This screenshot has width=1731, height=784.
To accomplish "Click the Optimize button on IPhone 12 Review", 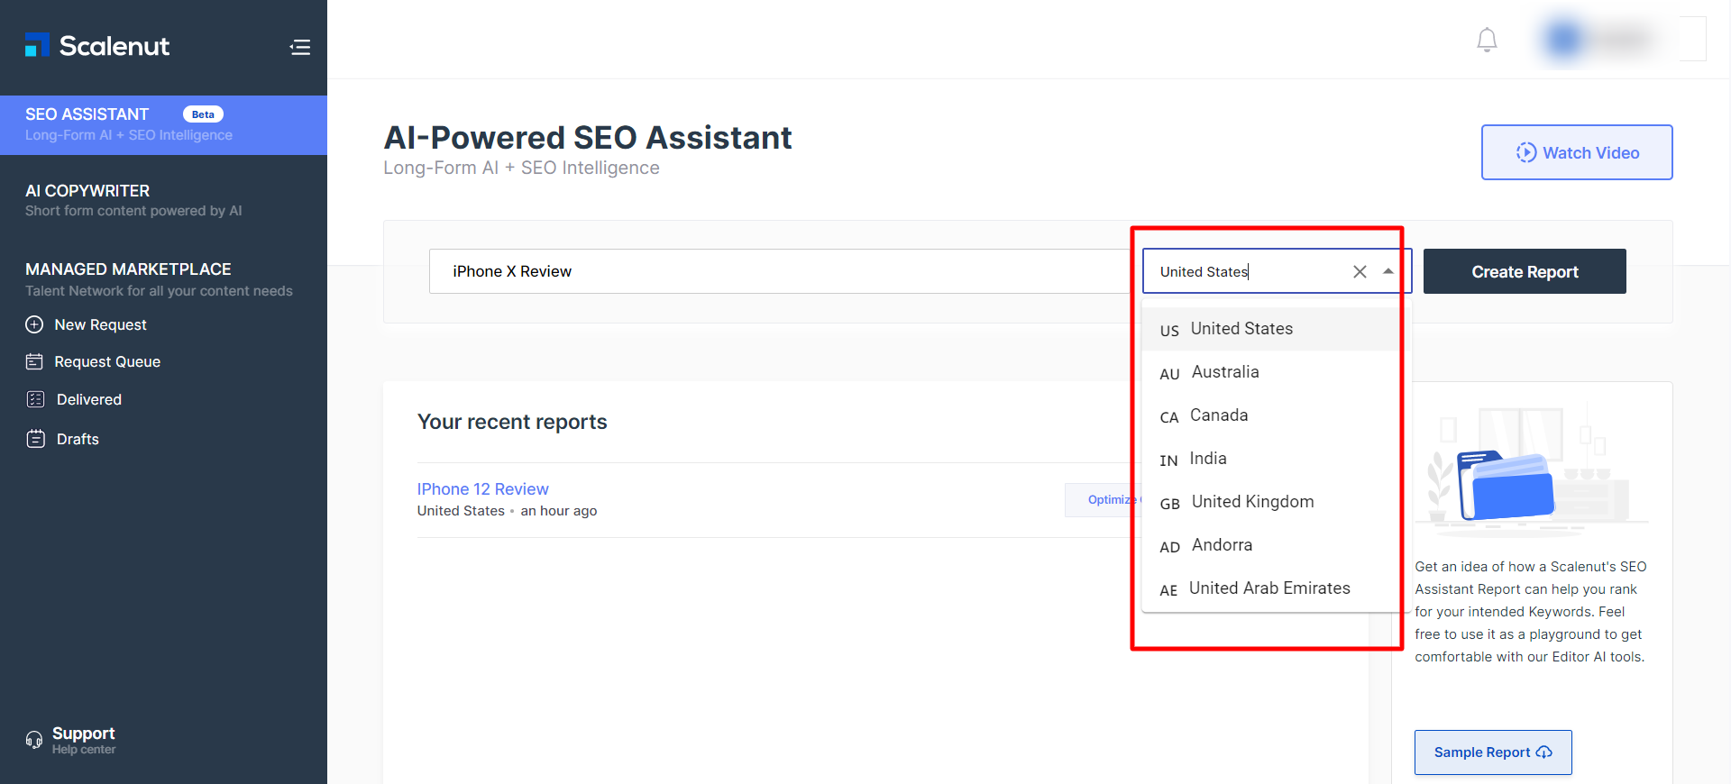I will tap(1104, 500).
